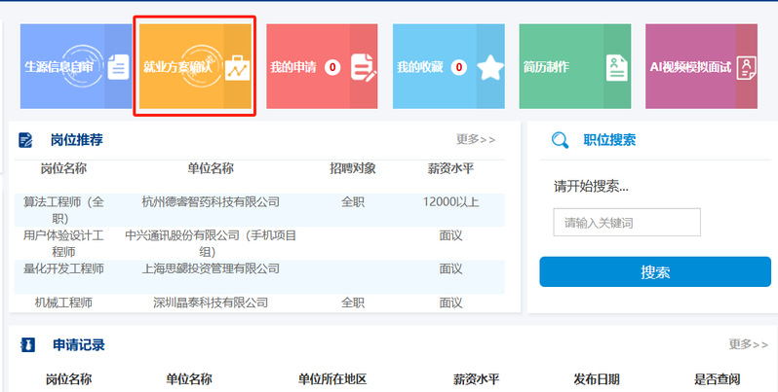Click 更多>> in 岗位推荐 section
This screenshot has width=778, height=392.
[x=476, y=139]
